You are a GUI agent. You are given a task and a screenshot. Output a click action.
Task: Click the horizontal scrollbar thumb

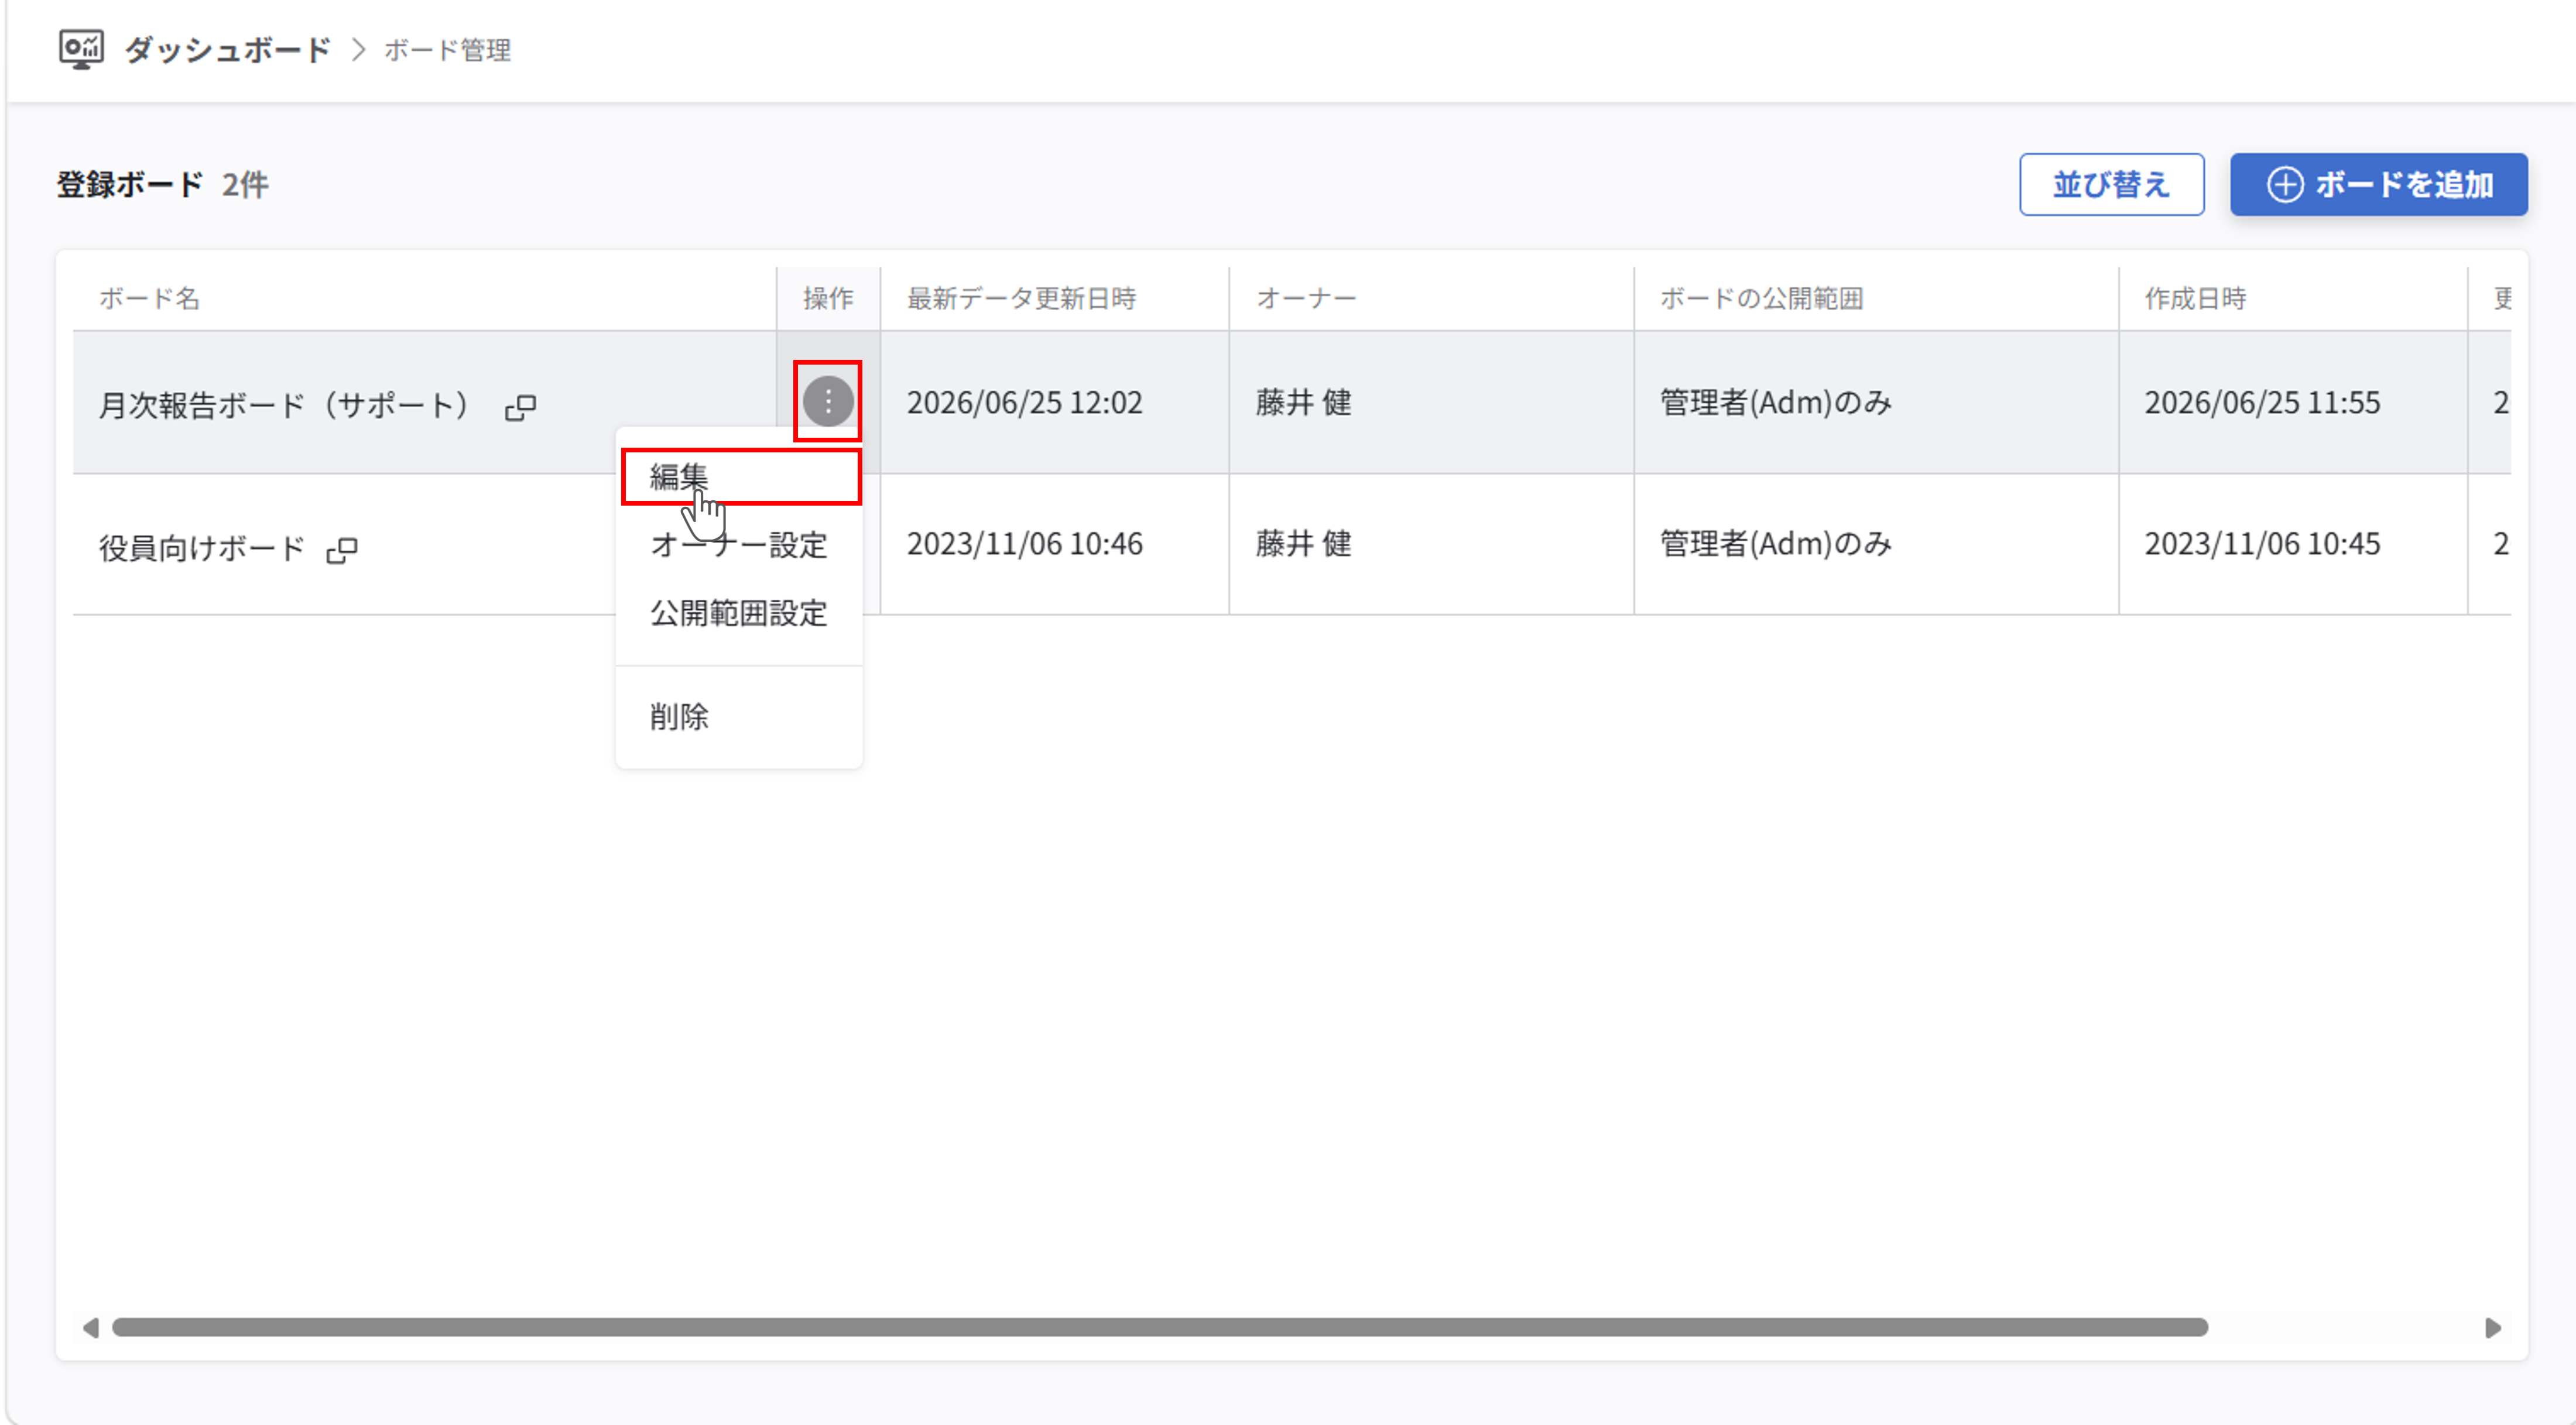[1160, 1327]
